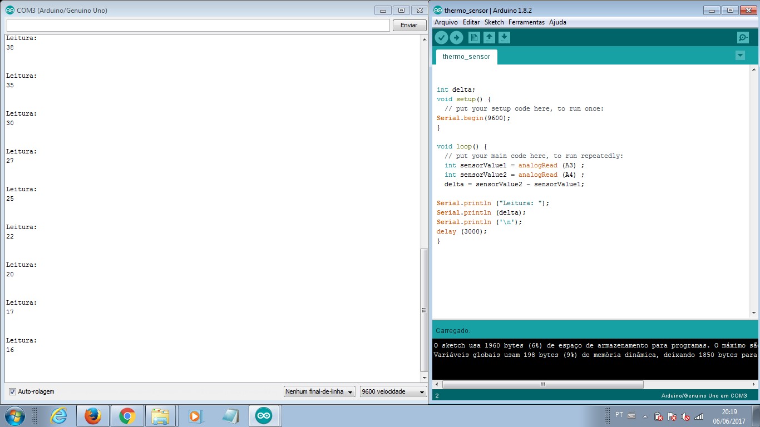This screenshot has height=427, width=760.
Task: Click the 'void setup() {' code line
Action: 464,99
